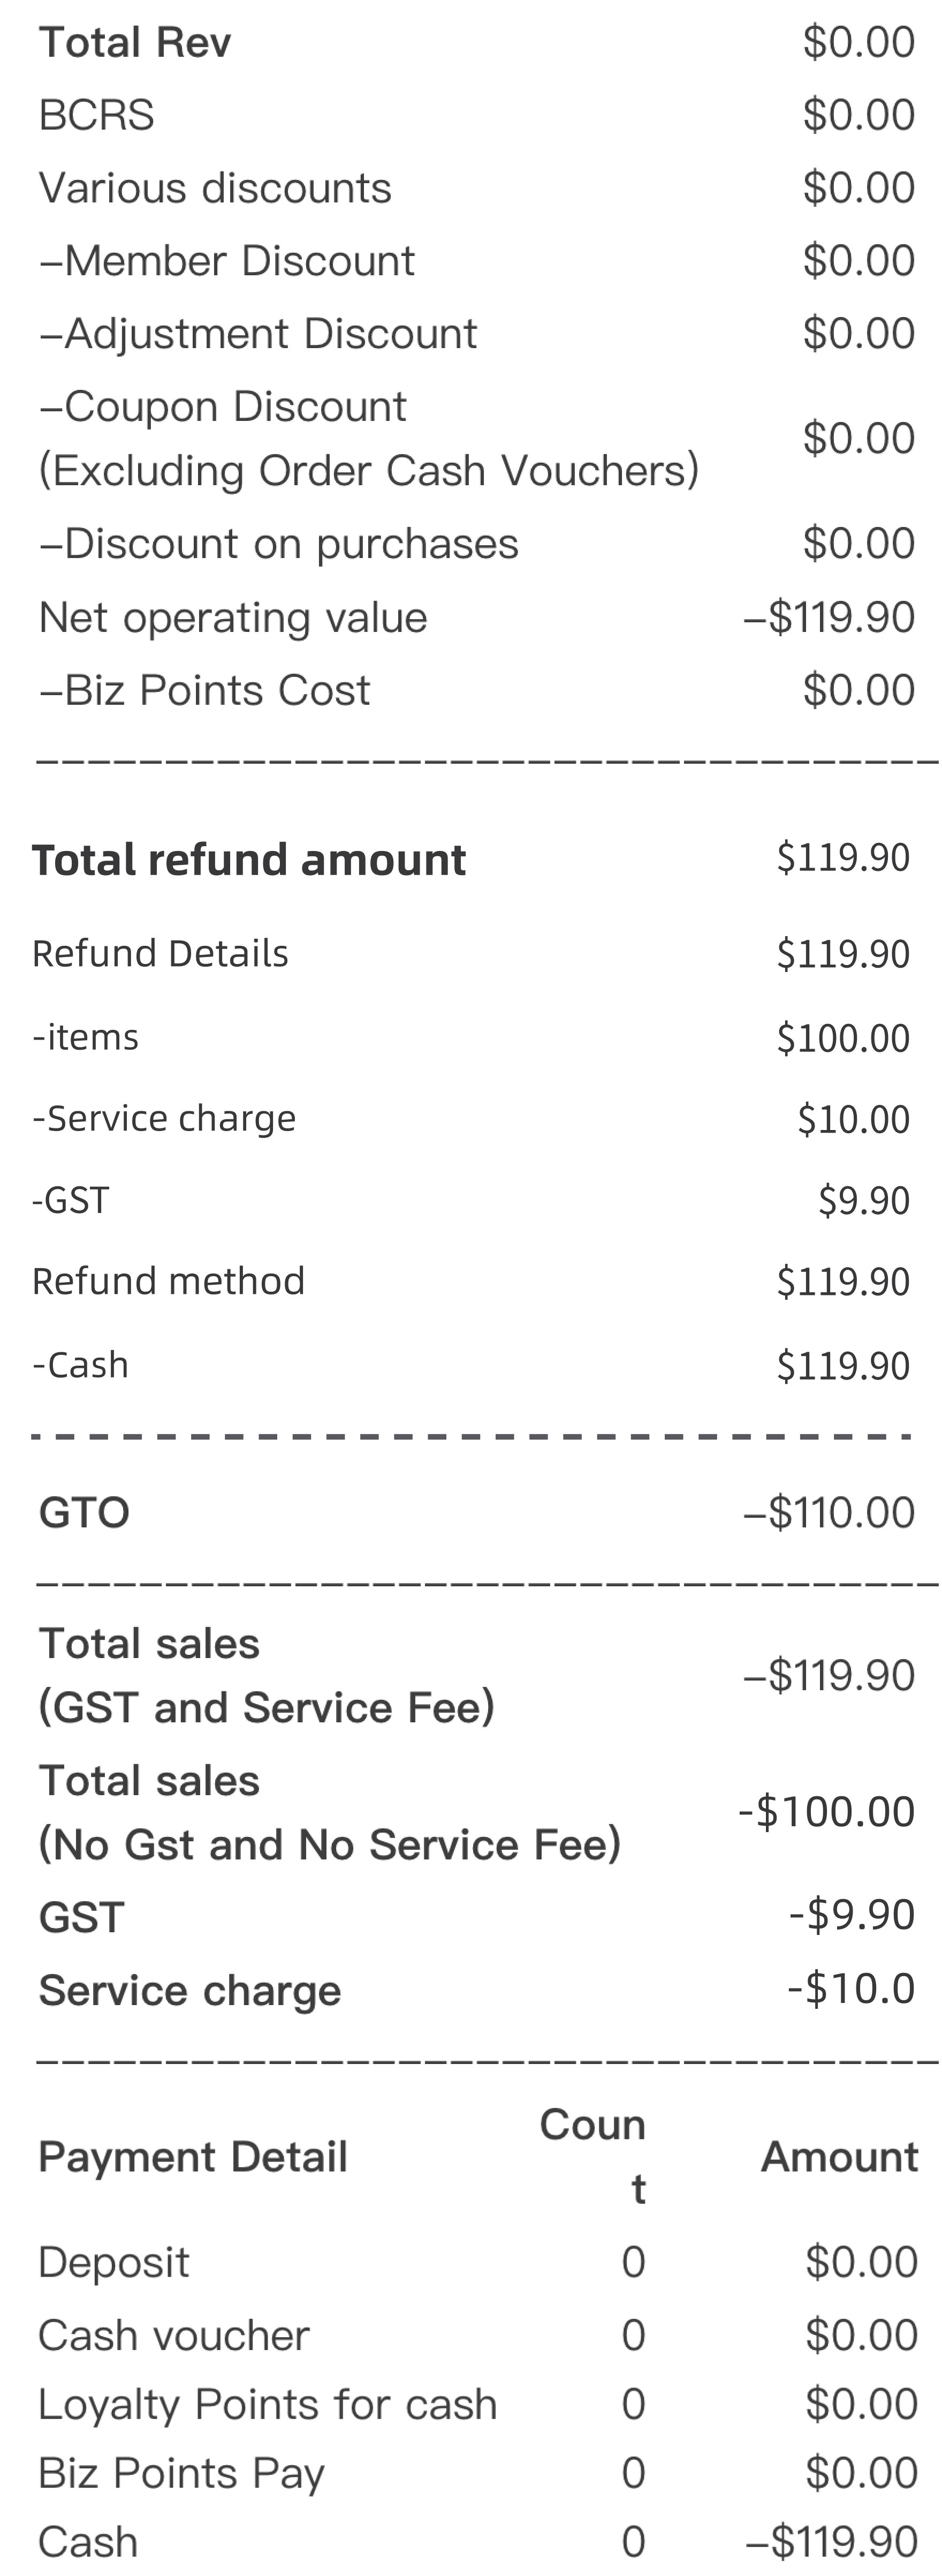Click the Member Discount entry
The image size is (942, 2576).
click(228, 261)
